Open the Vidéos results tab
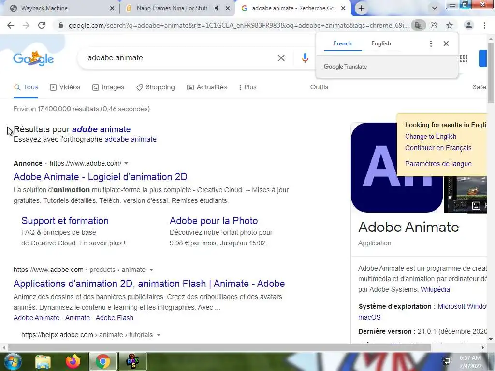This screenshot has width=495, height=371. (65, 87)
